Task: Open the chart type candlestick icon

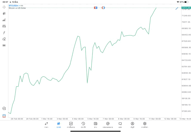Action: [x=4, y=13]
